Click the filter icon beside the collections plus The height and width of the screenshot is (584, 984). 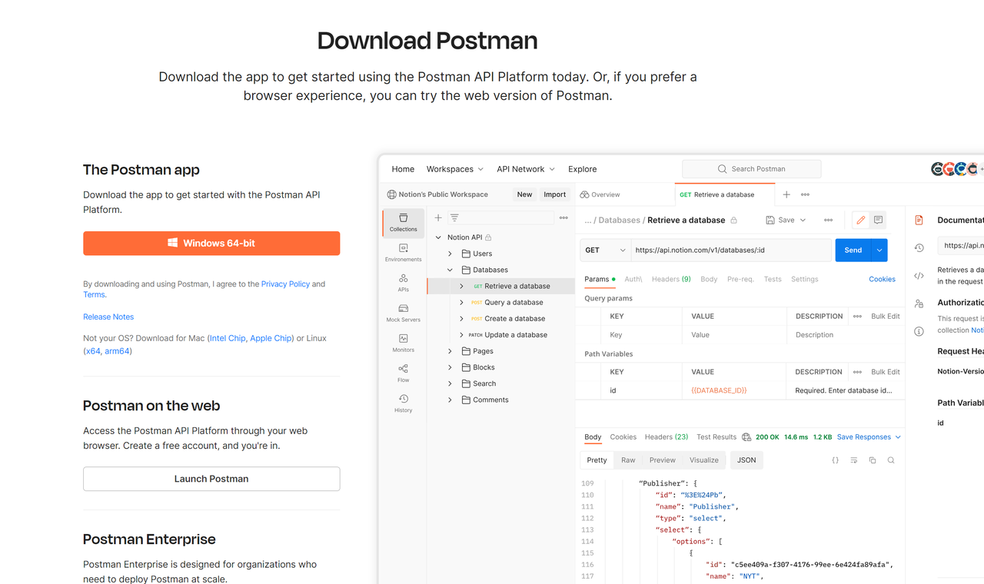454,217
